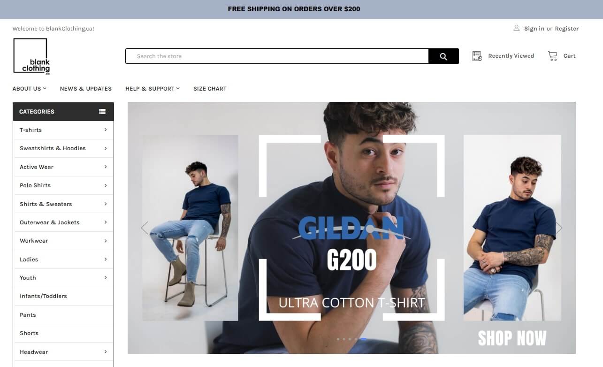Screen dimensions: 603x367
Task: Open the shopping cart icon
Action: pos(553,56)
